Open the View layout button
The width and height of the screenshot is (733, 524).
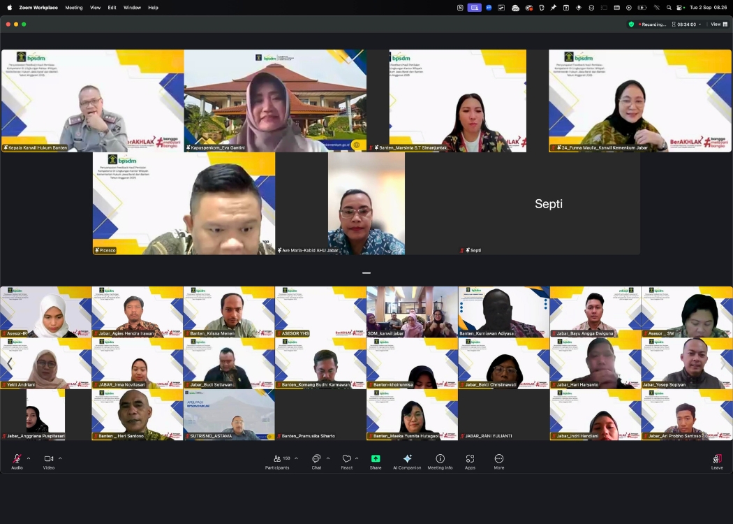pos(719,24)
